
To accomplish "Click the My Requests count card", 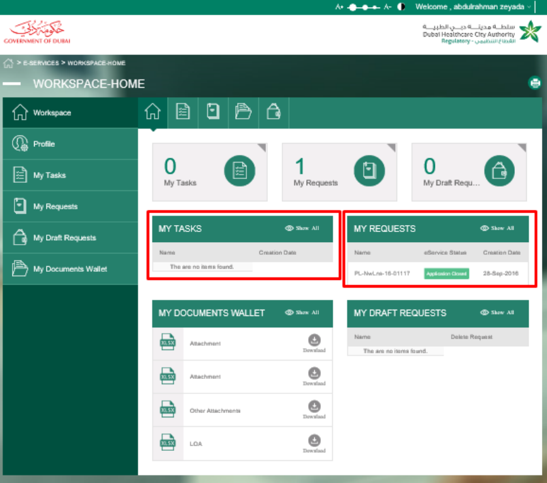I will pos(340,172).
